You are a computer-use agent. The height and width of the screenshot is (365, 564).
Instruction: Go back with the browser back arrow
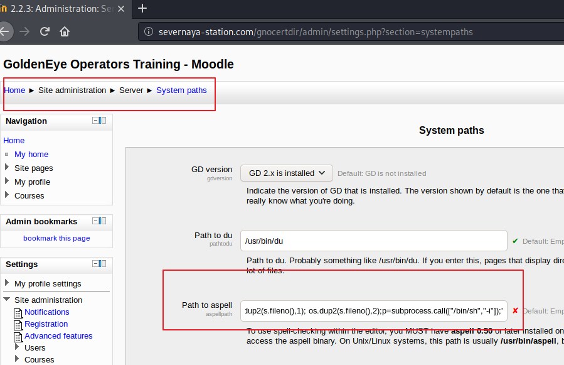click(x=6, y=31)
